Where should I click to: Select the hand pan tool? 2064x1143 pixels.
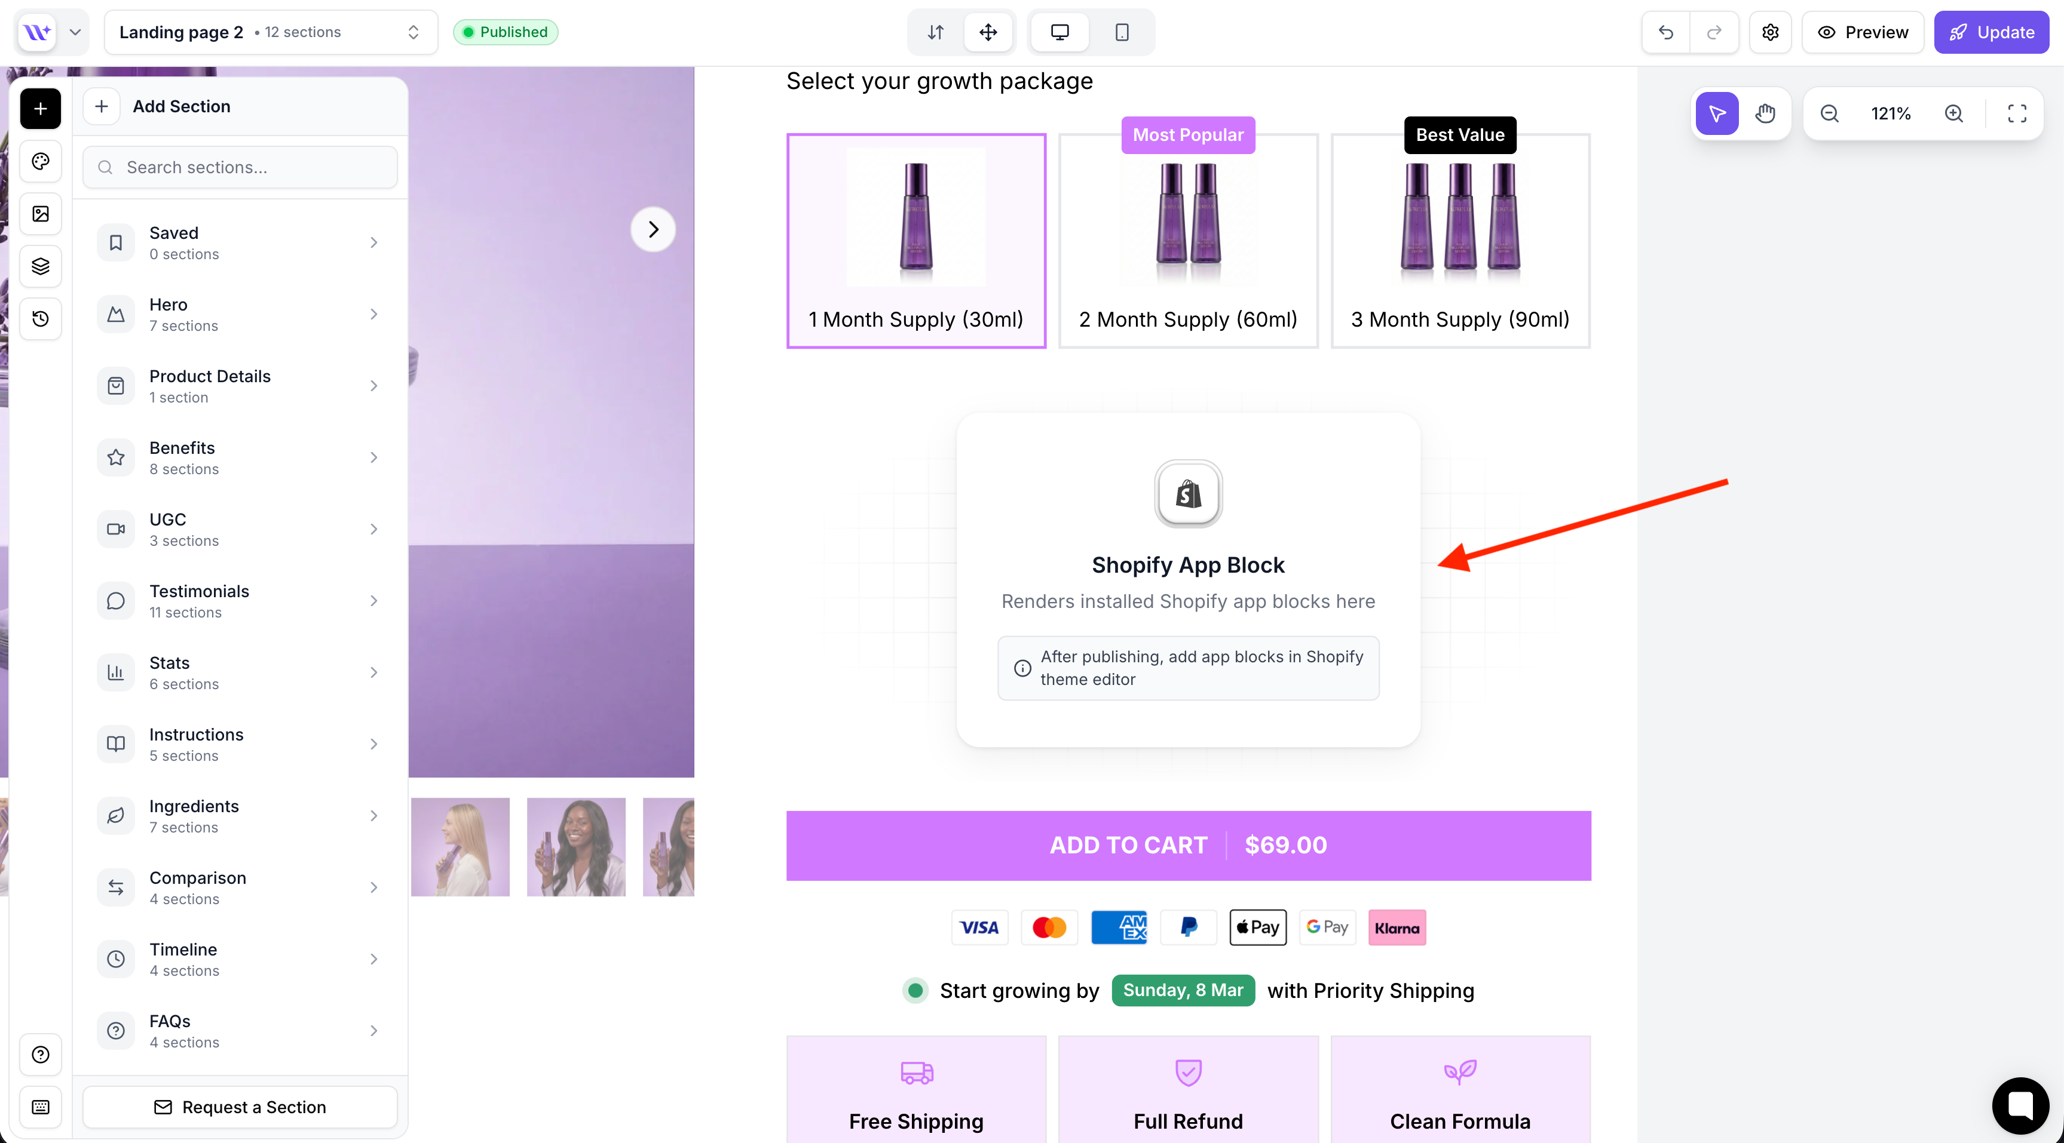point(1765,113)
